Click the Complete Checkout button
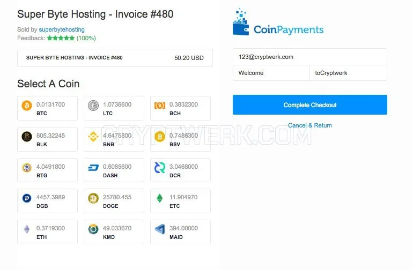The height and width of the screenshot is (270, 413). tap(310, 105)
